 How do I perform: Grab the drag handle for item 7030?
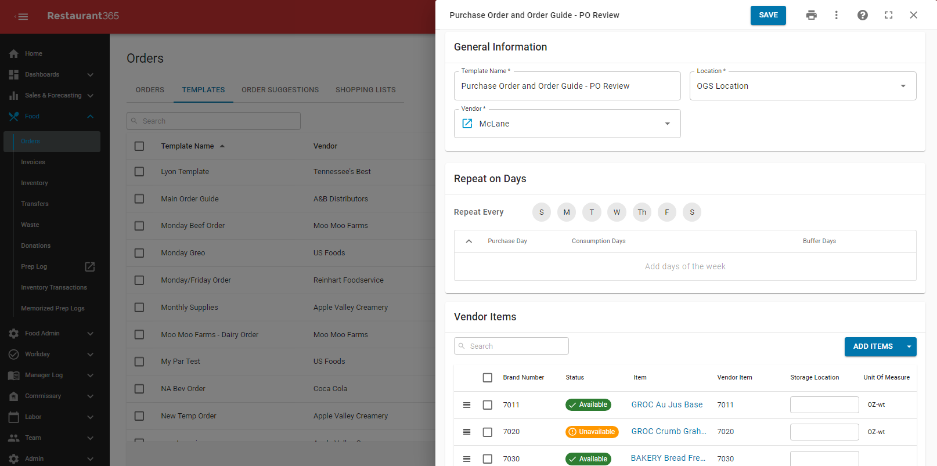(467, 459)
